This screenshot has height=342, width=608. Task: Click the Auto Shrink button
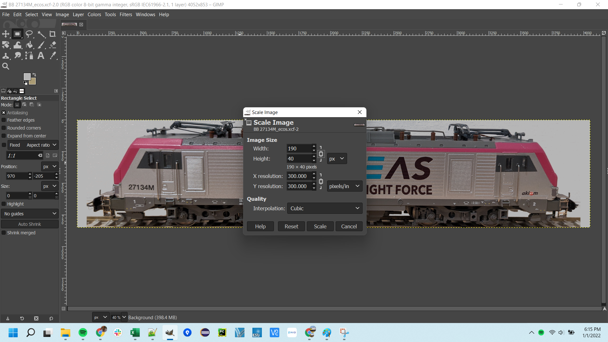[x=30, y=224]
